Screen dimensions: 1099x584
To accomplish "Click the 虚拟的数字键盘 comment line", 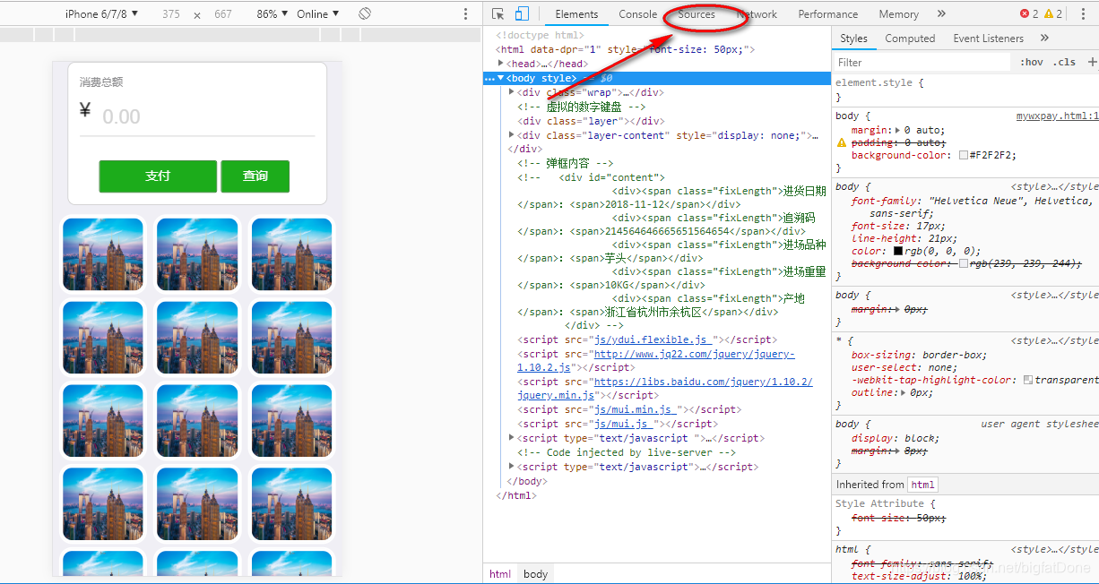I will (x=581, y=107).
